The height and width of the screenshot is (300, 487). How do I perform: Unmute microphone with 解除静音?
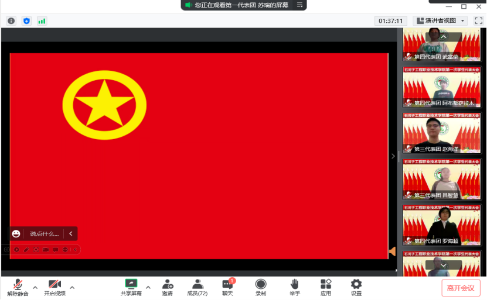pyautogui.click(x=18, y=287)
